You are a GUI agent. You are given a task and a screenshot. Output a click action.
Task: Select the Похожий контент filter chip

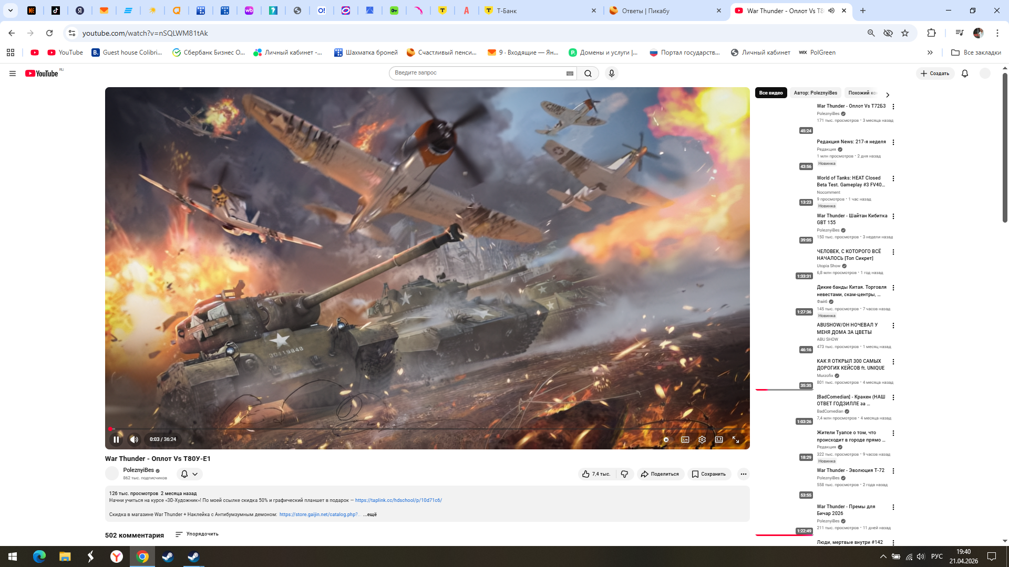tap(862, 93)
